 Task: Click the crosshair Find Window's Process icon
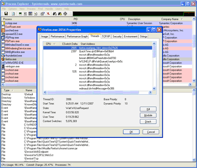(x=65, y=14)
